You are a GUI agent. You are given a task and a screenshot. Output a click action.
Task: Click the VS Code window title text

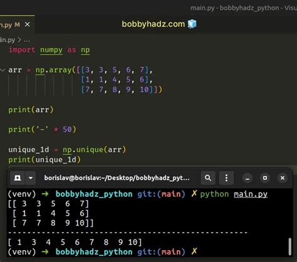click(x=244, y=8)
